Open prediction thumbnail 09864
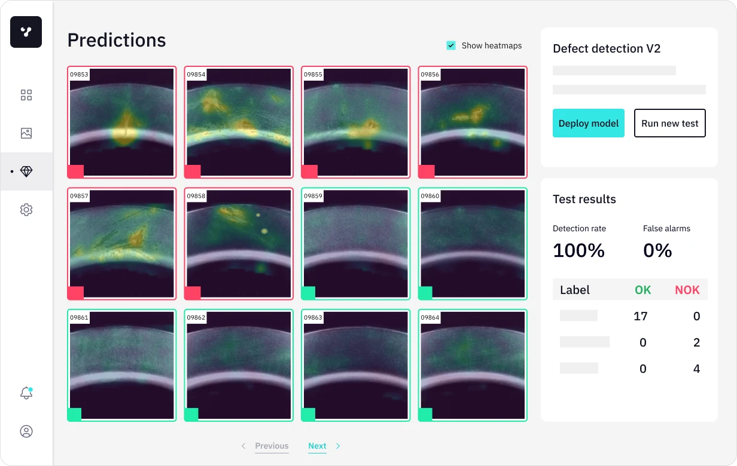The width and height of the screenshot is (737, 466). pos(473,366)
